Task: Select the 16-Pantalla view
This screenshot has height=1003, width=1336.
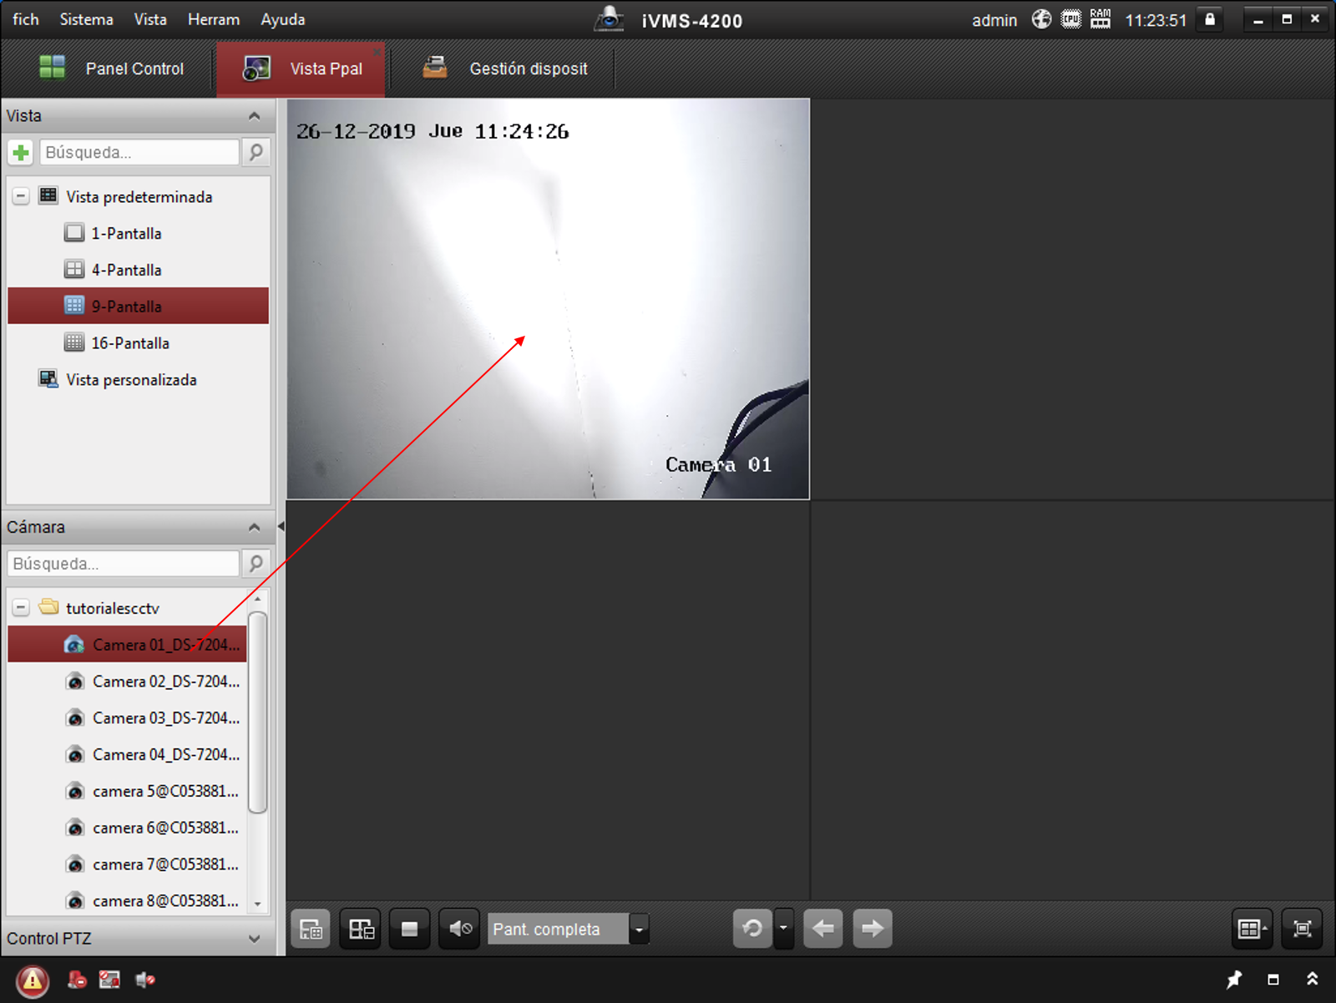Action: coord(130,342)
